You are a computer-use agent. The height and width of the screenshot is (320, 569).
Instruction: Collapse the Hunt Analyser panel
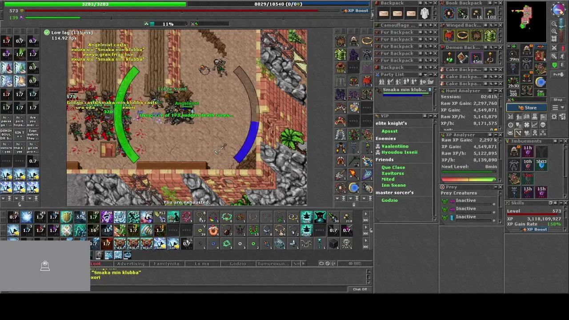pyautogui.click(x=496, y=91)
